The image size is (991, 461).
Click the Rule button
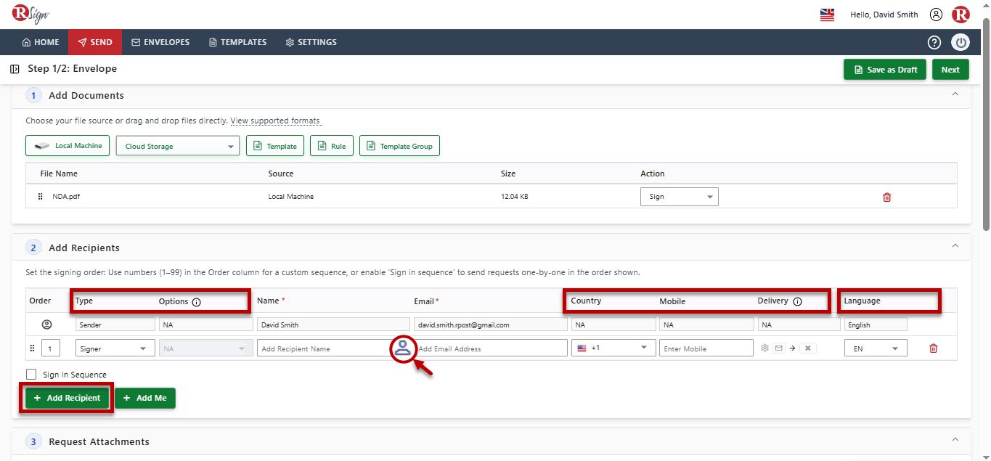coord(331,146)
